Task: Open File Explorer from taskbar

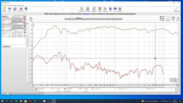Action: click(21, 101)
